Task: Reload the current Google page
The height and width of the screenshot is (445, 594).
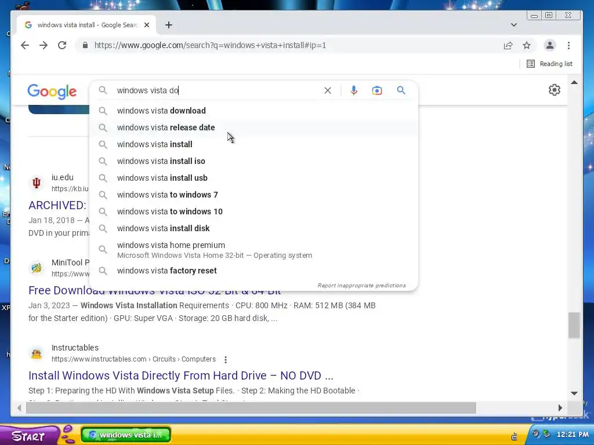Action: [x=62, y=45]
